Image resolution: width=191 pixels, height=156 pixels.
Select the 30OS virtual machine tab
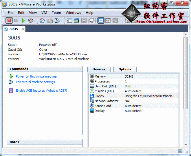coord(14,29)
